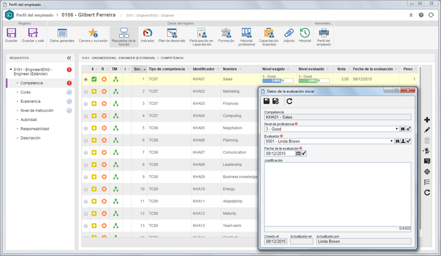The height and width of the screenshot is (256, 441).
Task: Sort by Nivel exigido column
Action: [x=279, y=69]
